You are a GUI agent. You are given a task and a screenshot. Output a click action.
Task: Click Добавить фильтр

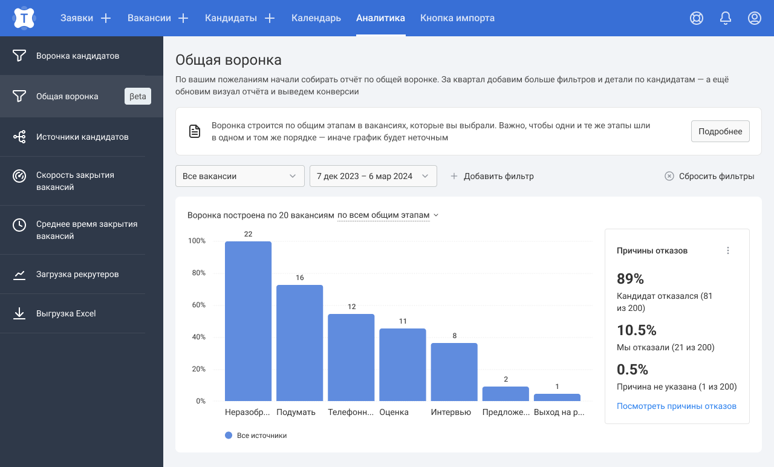(492, 176)
